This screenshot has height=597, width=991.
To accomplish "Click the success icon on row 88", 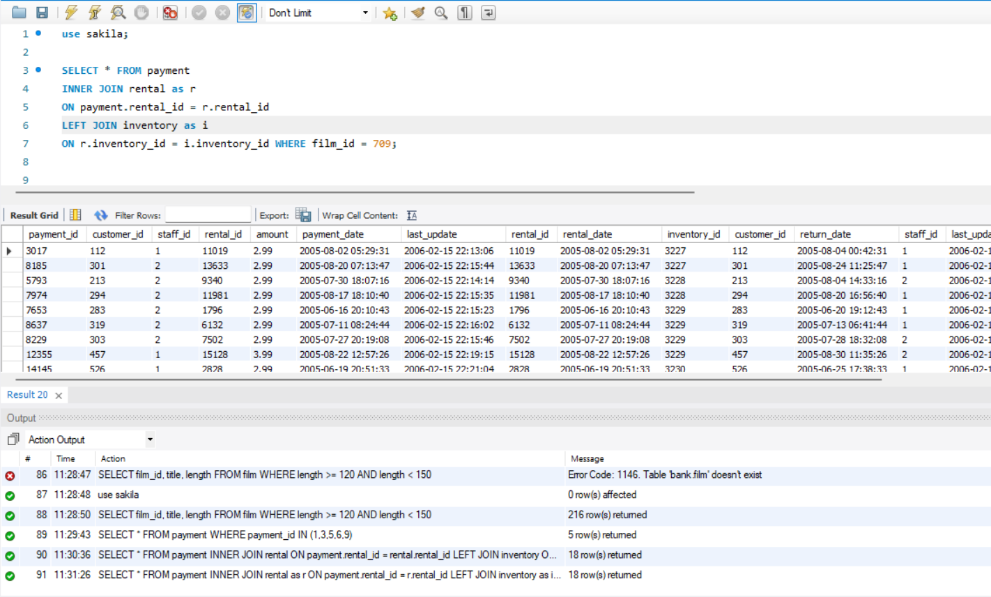I will [x=10, y=516].
